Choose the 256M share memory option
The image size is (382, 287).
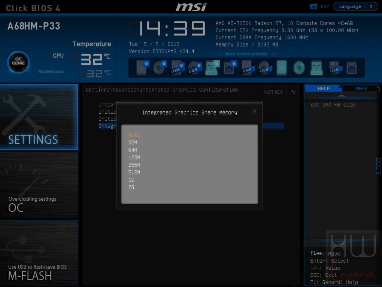[134, 165]
